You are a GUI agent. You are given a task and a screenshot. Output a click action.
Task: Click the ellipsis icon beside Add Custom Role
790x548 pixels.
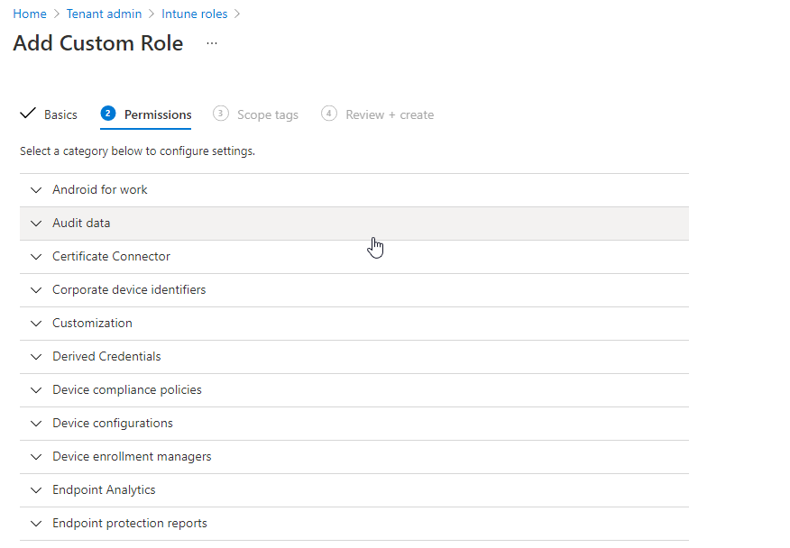point(212,43)
